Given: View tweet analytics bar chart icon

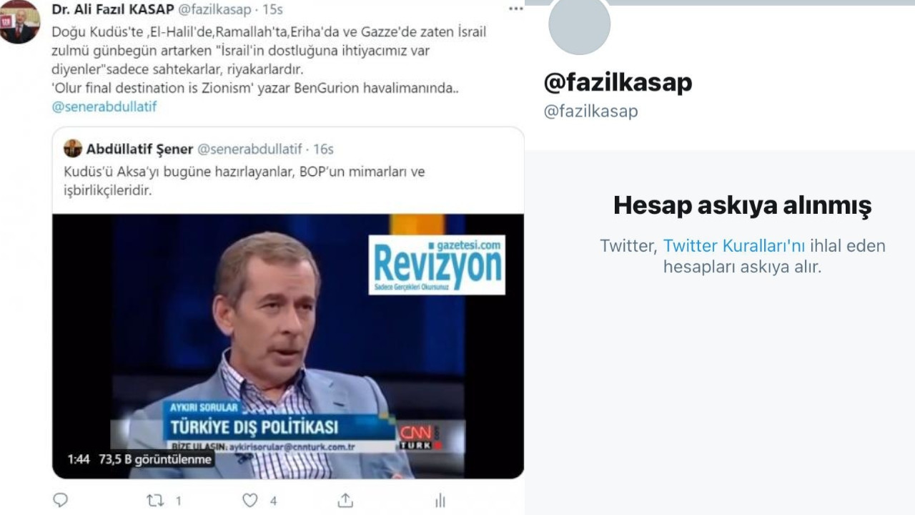Looking at the screenshot, I should [440, 500].
